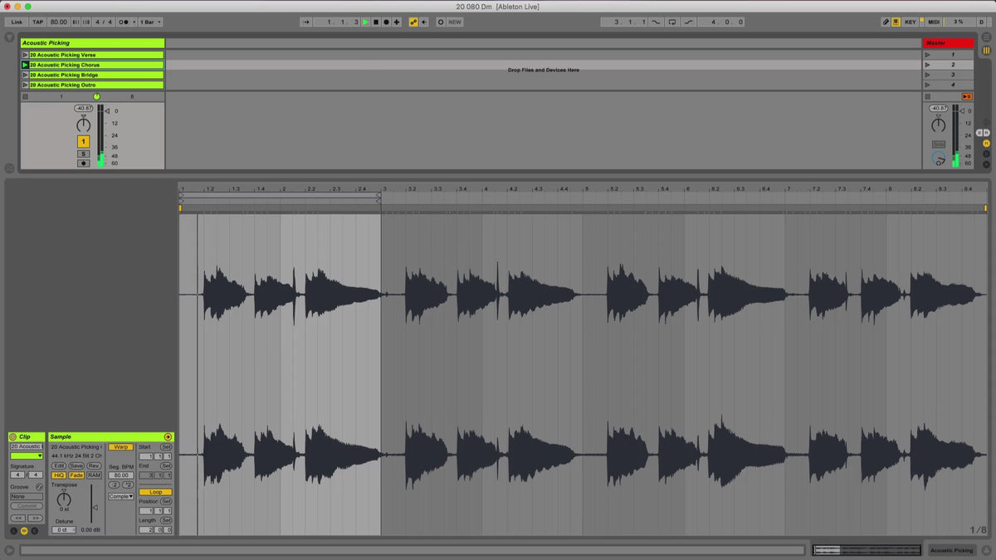Image resolution: width=996 pixels, height=560 pixels.
Task: Disable the HiQ sample toggle
Action: [59, 475]
